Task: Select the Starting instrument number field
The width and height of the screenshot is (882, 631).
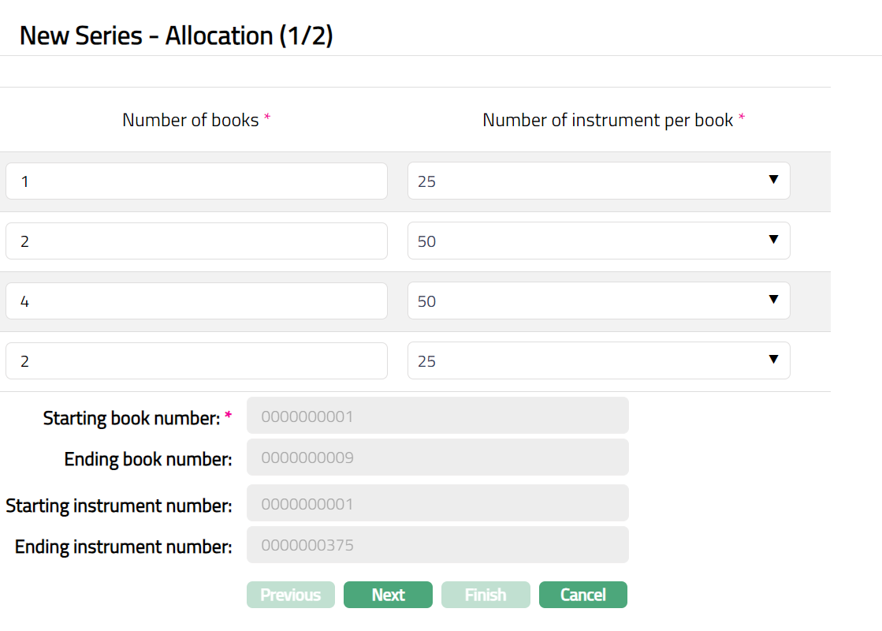Action: (x=437, y=503)
